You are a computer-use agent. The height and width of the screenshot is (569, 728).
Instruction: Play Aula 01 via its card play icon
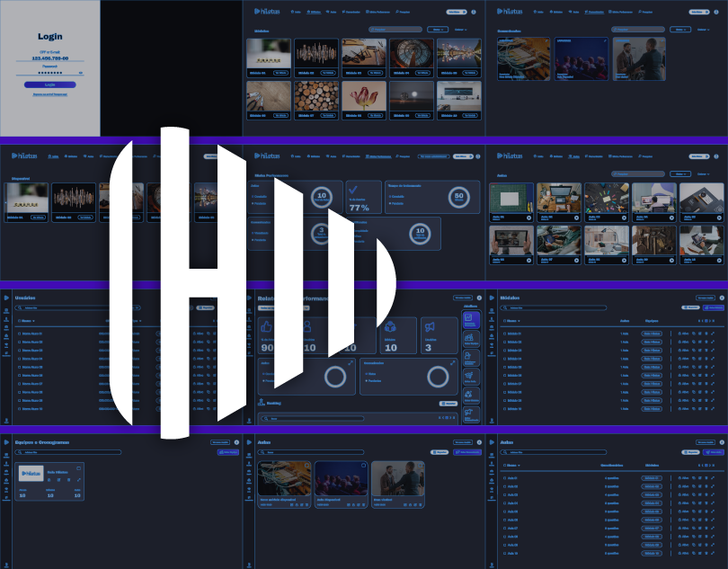[528, 218]
